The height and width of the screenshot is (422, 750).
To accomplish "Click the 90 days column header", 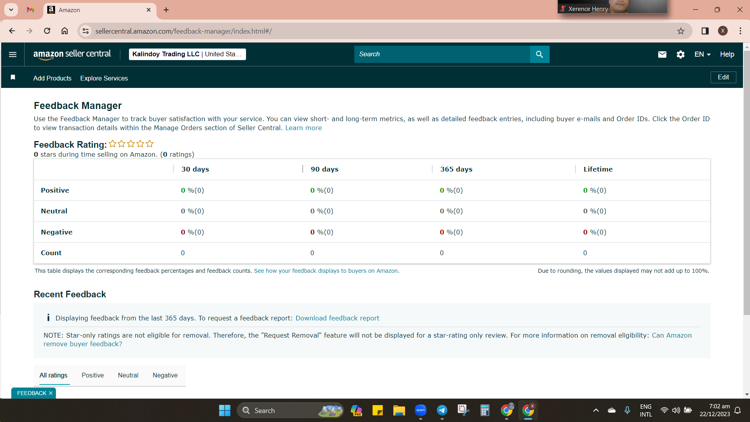I will [x=325, y=169].
